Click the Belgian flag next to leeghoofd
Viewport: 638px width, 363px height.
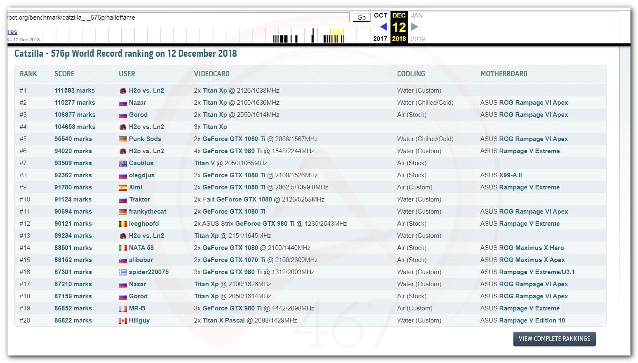click(x=123, y=224)
